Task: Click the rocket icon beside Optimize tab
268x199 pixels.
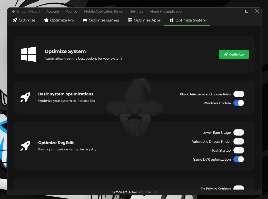Action: (x=15, y=20)
